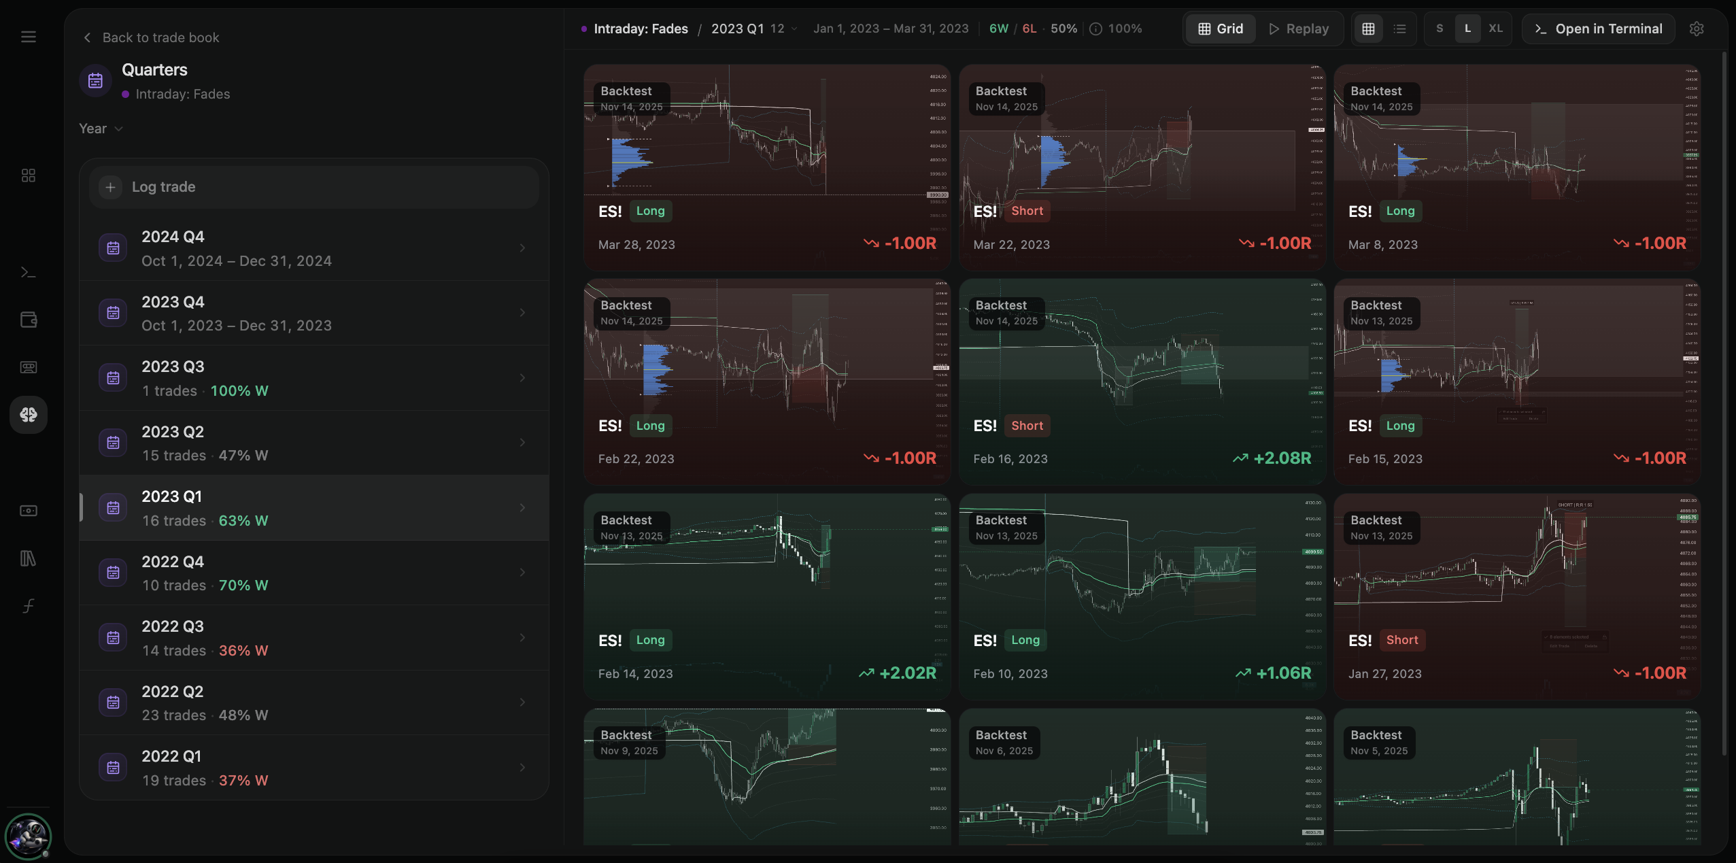Click Back to trade book link

[x=160, y=37]
